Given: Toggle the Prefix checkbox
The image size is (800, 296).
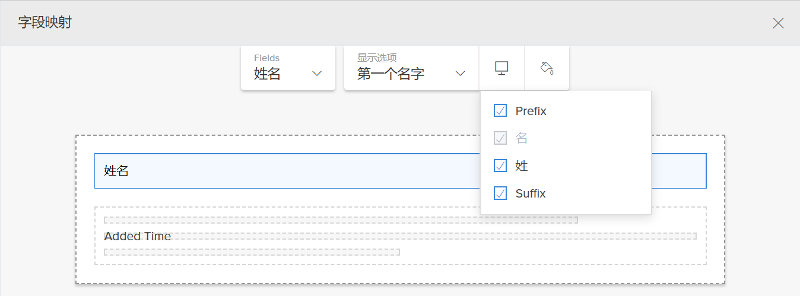Looking at the screenshot, I should pos(500,111).
